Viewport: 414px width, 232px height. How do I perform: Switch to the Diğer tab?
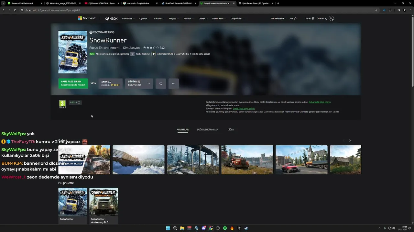[x=231, y=130]
